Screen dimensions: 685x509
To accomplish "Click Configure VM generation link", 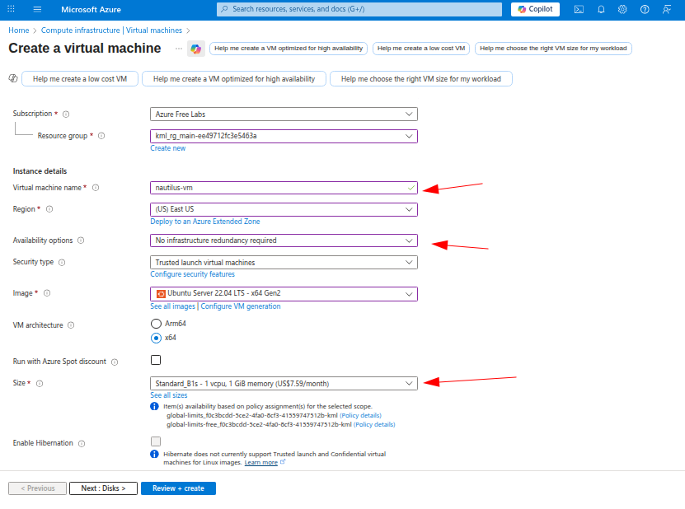I will (x=240, y=306).
